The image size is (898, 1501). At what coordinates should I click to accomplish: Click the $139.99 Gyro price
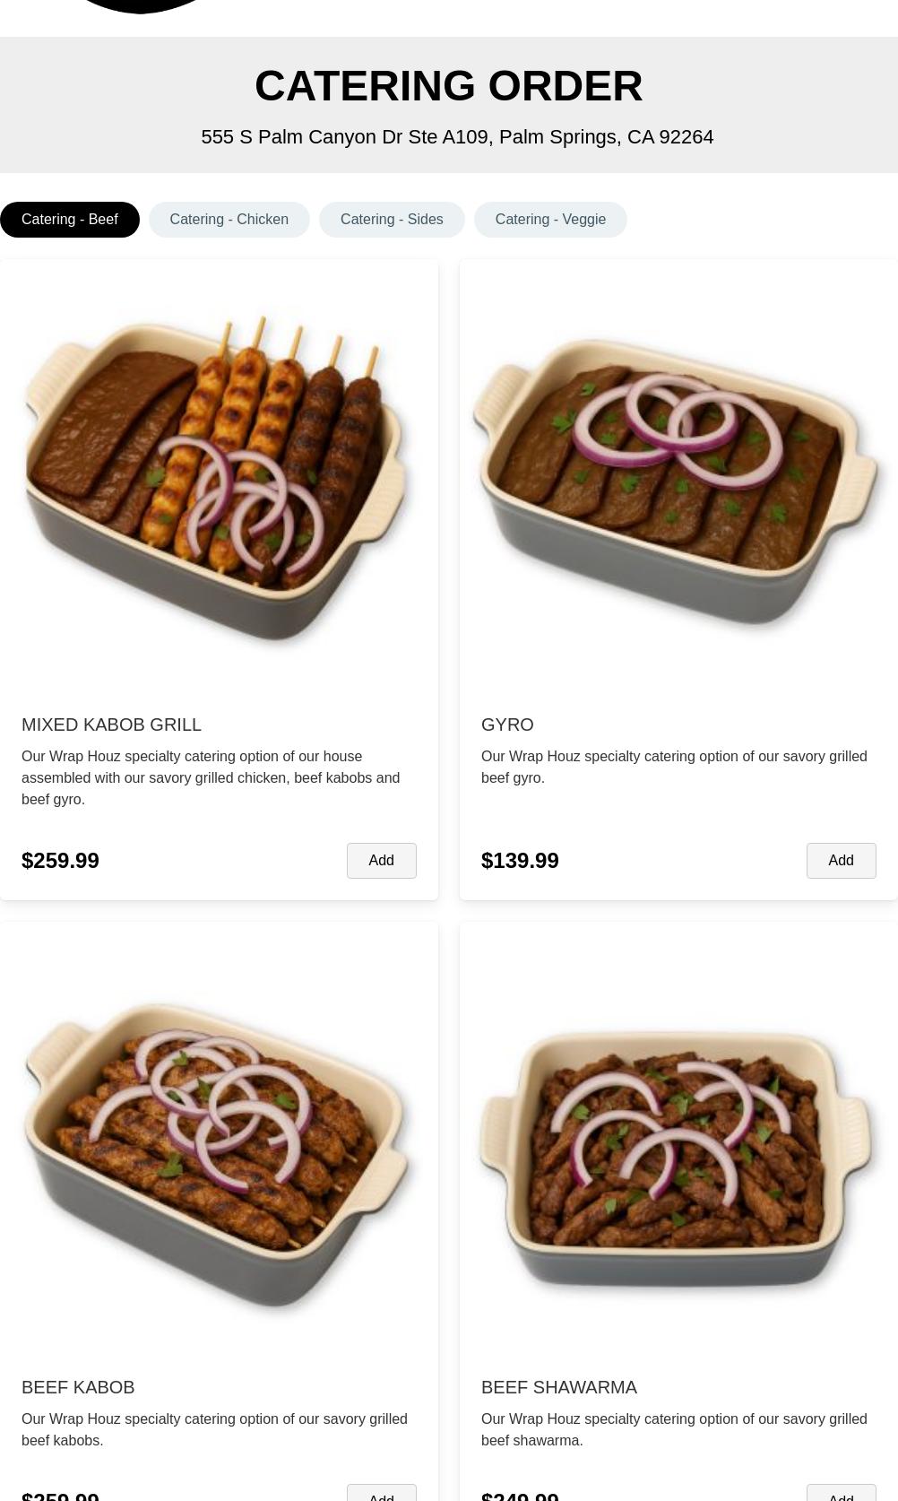pos(520,861)
